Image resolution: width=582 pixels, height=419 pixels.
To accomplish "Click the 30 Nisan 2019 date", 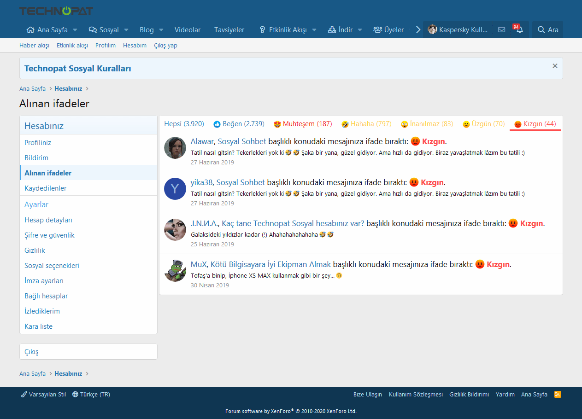I will coord(210,285).
